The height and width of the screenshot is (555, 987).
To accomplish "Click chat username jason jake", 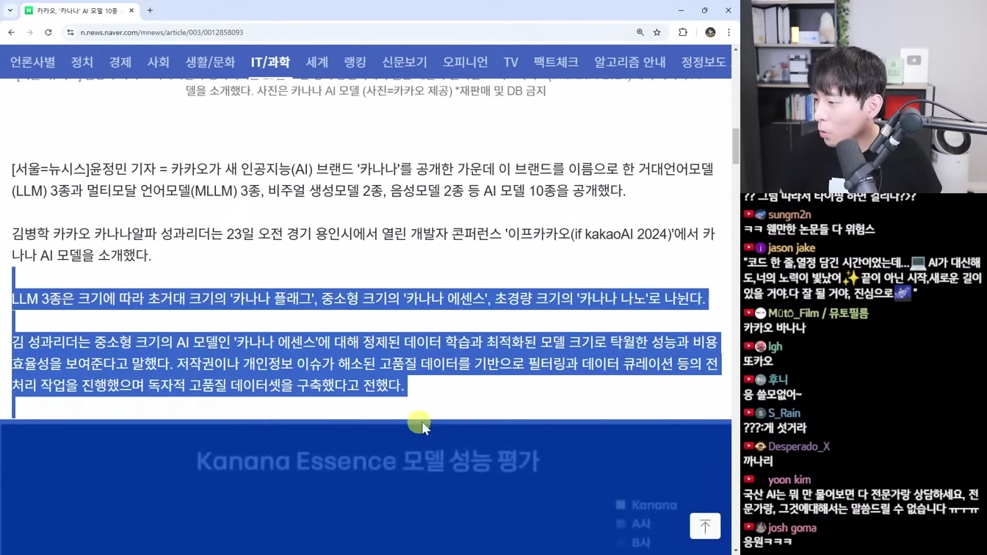I will tap(792, 248).
